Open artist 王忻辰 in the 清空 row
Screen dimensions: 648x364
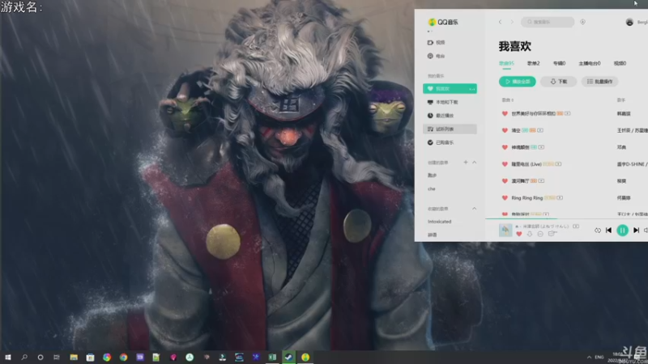point(623,130)
